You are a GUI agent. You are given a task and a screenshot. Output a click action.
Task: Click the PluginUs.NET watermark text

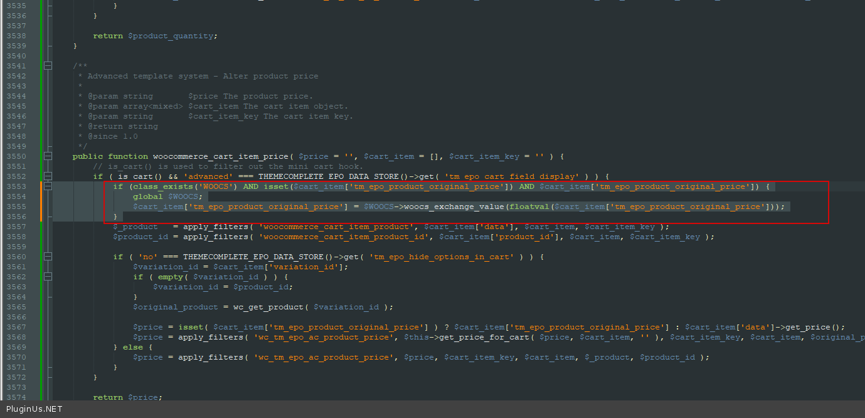pos(34,409)
